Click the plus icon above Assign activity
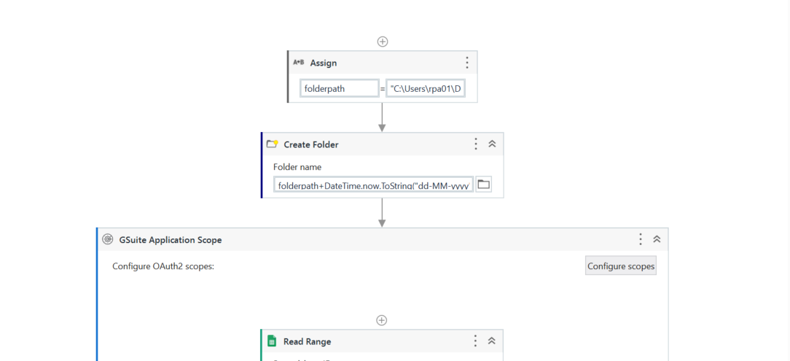The height and width of the screenshot is (361, 790). coord(383,42)
